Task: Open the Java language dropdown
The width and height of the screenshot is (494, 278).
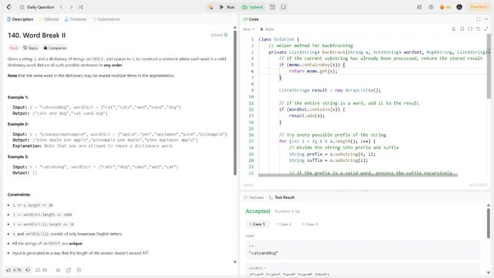Action: coord(249,29)
